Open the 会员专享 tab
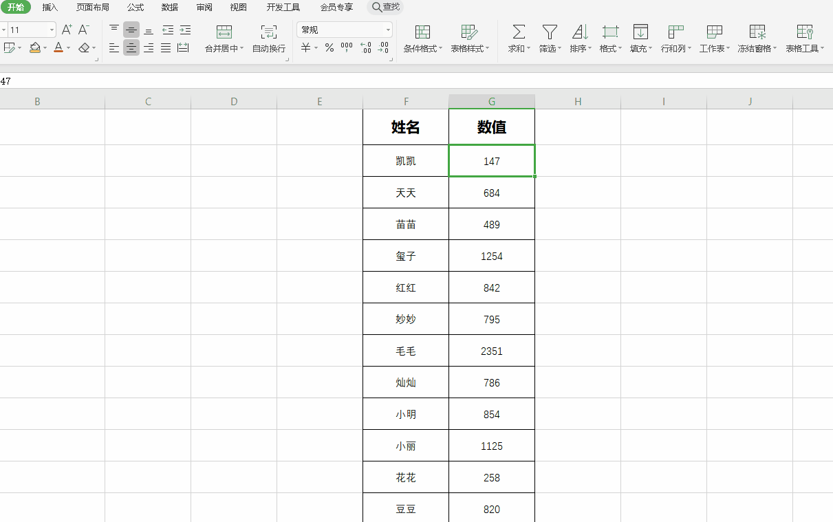Screen dimensions: 833x522 (336, 7)
